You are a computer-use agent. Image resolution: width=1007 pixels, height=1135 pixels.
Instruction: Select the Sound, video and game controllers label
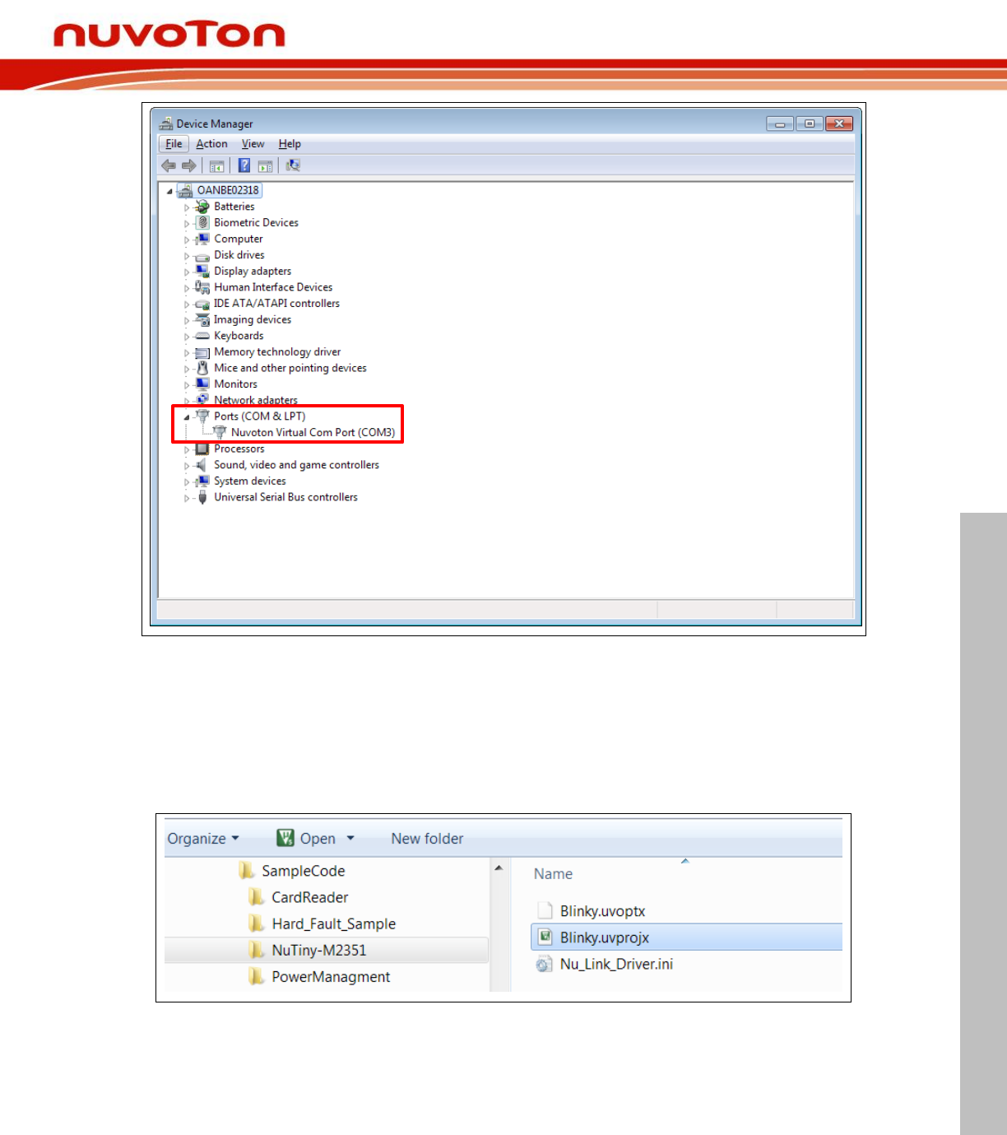[296, 465]
